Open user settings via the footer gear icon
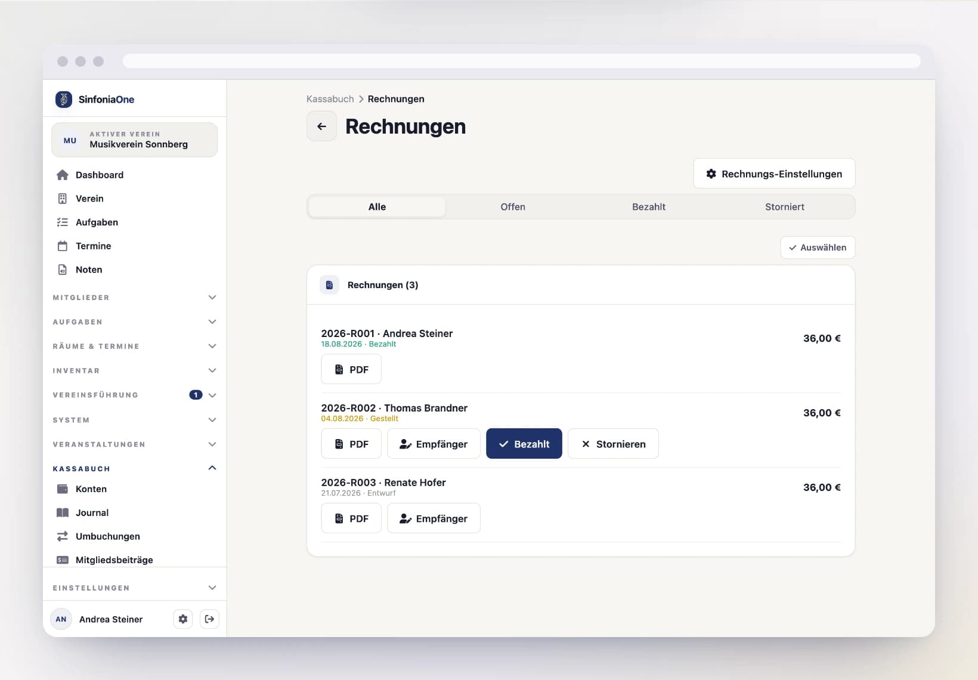The width and height of the screenshot is (978, 680). pos(183,619)
